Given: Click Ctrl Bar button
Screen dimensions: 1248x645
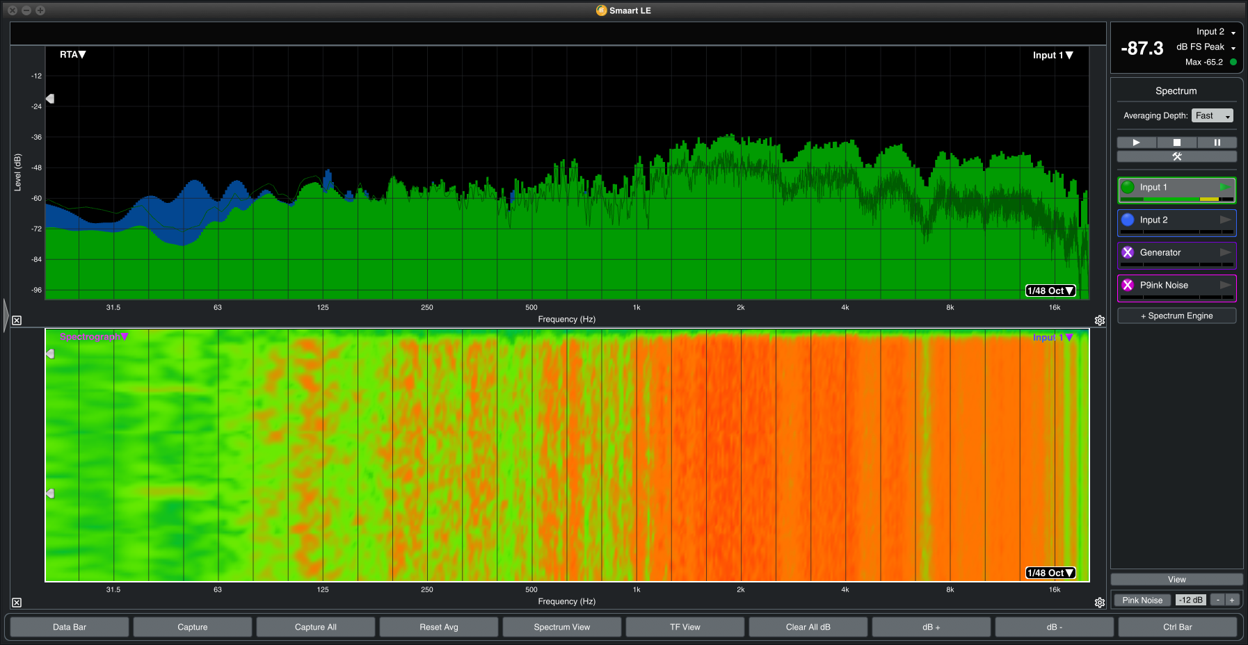Looking at the screenshot, I should tap(1178, 627).
